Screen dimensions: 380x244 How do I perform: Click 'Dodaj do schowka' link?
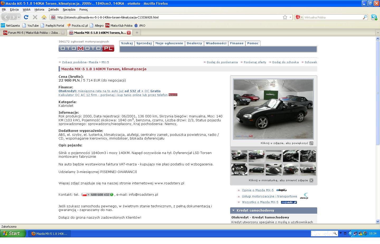[x=286, y=62]
